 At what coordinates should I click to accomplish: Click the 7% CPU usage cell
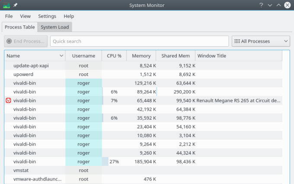[x=114, y=101]
